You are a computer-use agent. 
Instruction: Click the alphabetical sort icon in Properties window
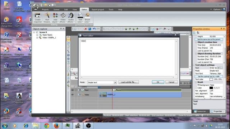pyautogui.click(x=198, y=33)
